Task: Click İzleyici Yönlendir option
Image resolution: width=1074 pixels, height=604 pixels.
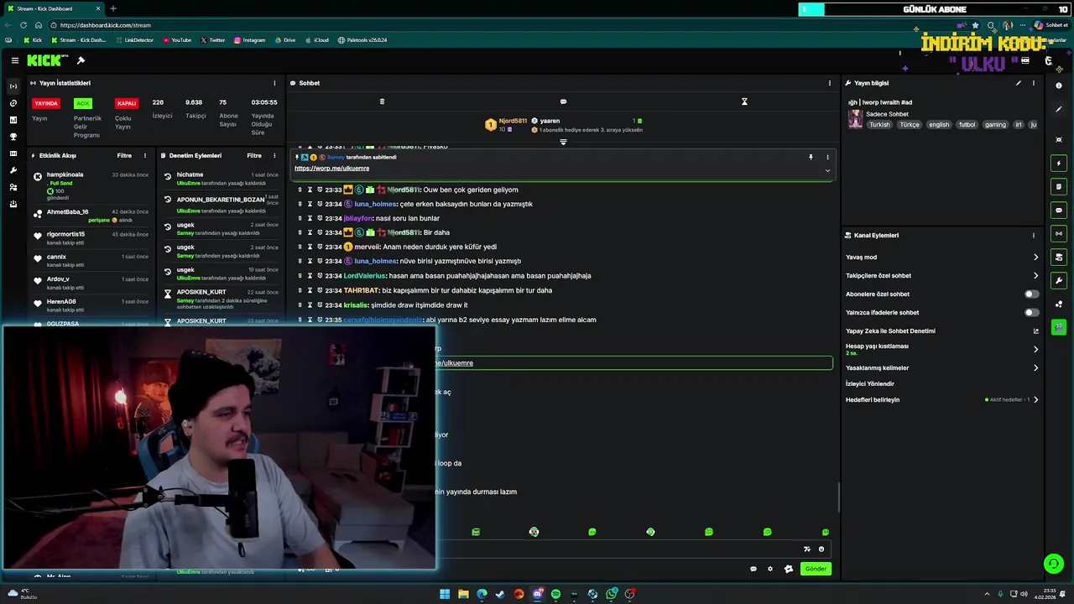Action: [x=870, y=384]
